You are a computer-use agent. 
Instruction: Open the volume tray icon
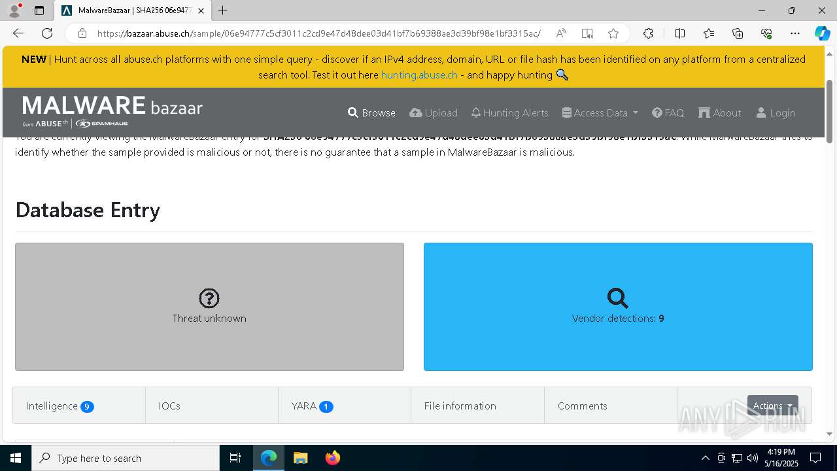pyautogui.click(x=752, y=458)
